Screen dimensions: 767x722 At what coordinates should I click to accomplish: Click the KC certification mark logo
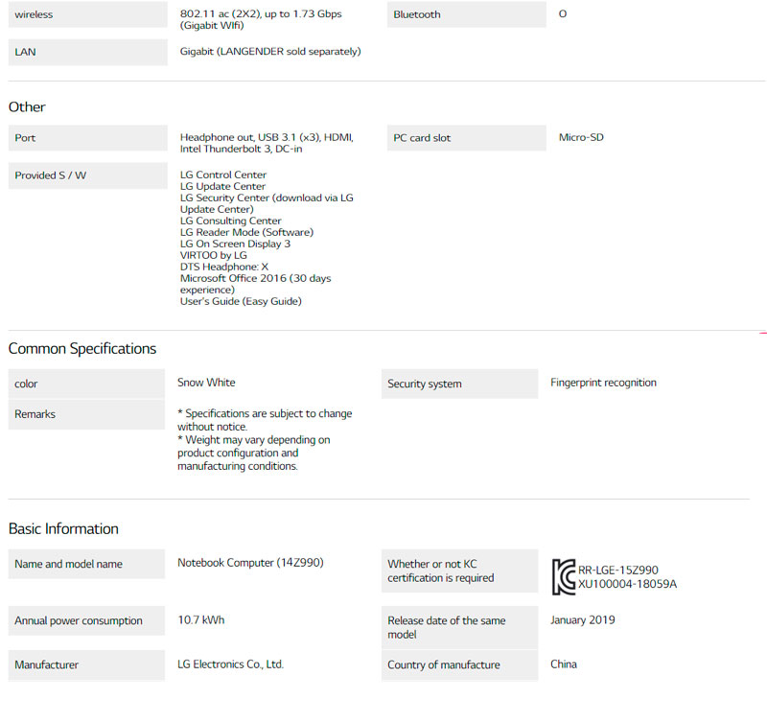(564, 576)
